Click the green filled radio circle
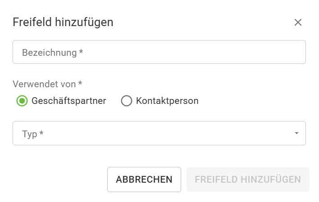The height and width of the screenshot is (202, 319). [22, 101]
